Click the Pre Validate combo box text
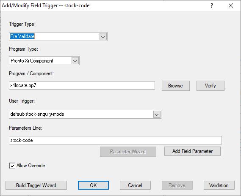 click(22, 36)
